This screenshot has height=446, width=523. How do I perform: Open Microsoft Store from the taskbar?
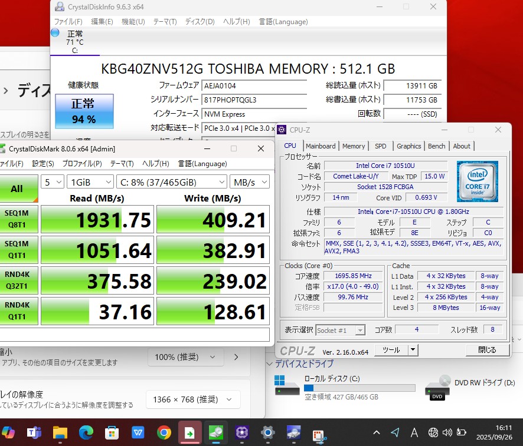click(x=112, y=433)
